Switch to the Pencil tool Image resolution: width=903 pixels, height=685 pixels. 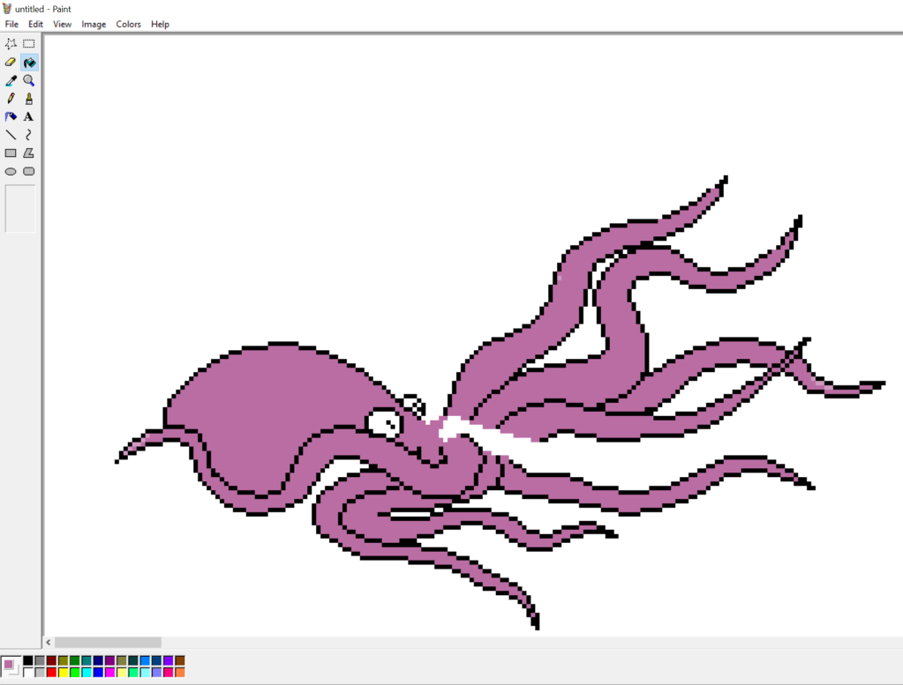tap(11, 99)
